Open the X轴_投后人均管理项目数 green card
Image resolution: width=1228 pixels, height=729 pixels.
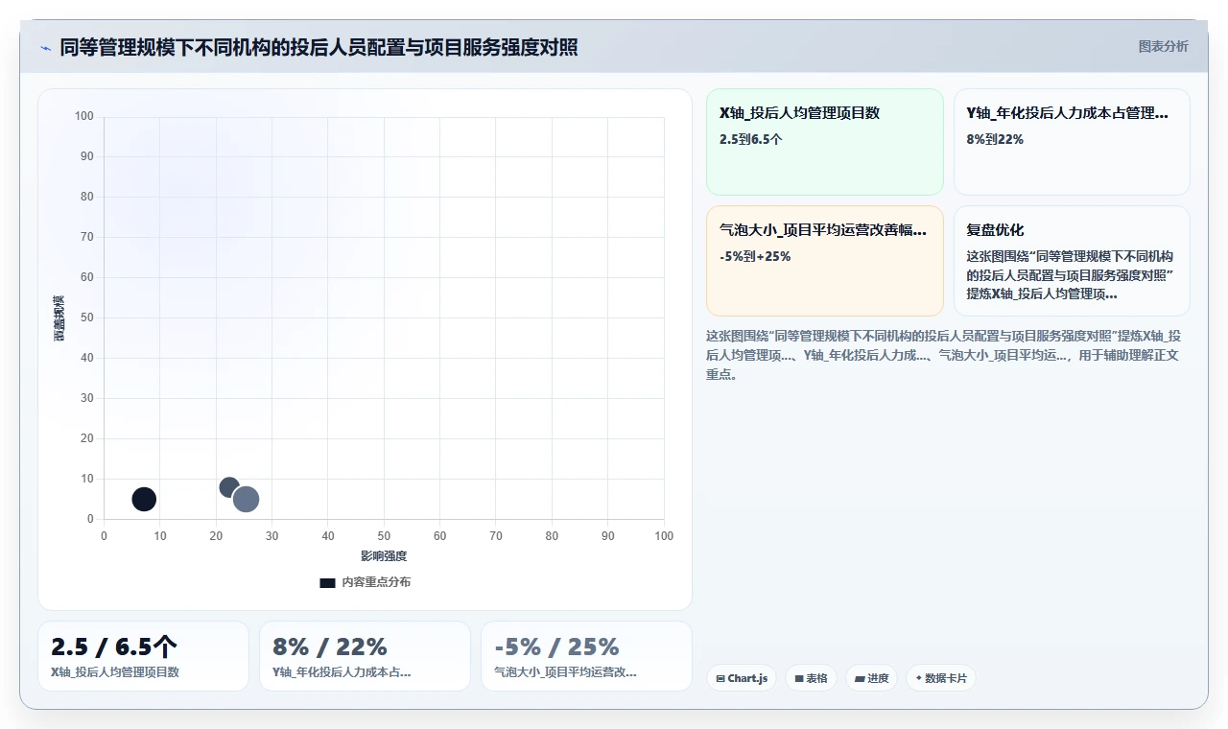pos(825,142)
